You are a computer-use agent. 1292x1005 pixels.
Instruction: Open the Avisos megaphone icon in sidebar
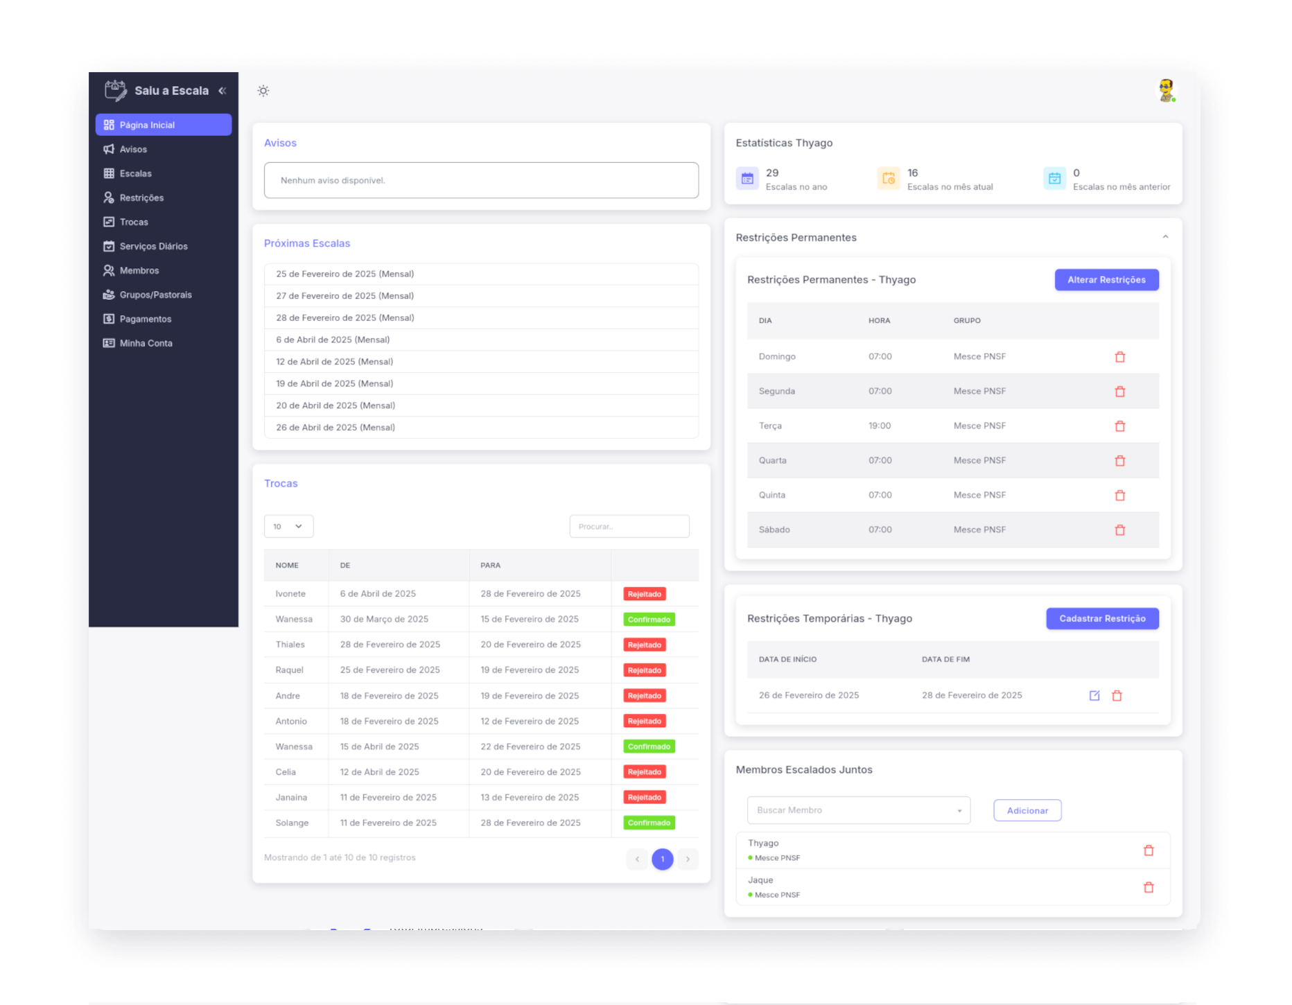point(109,149)
